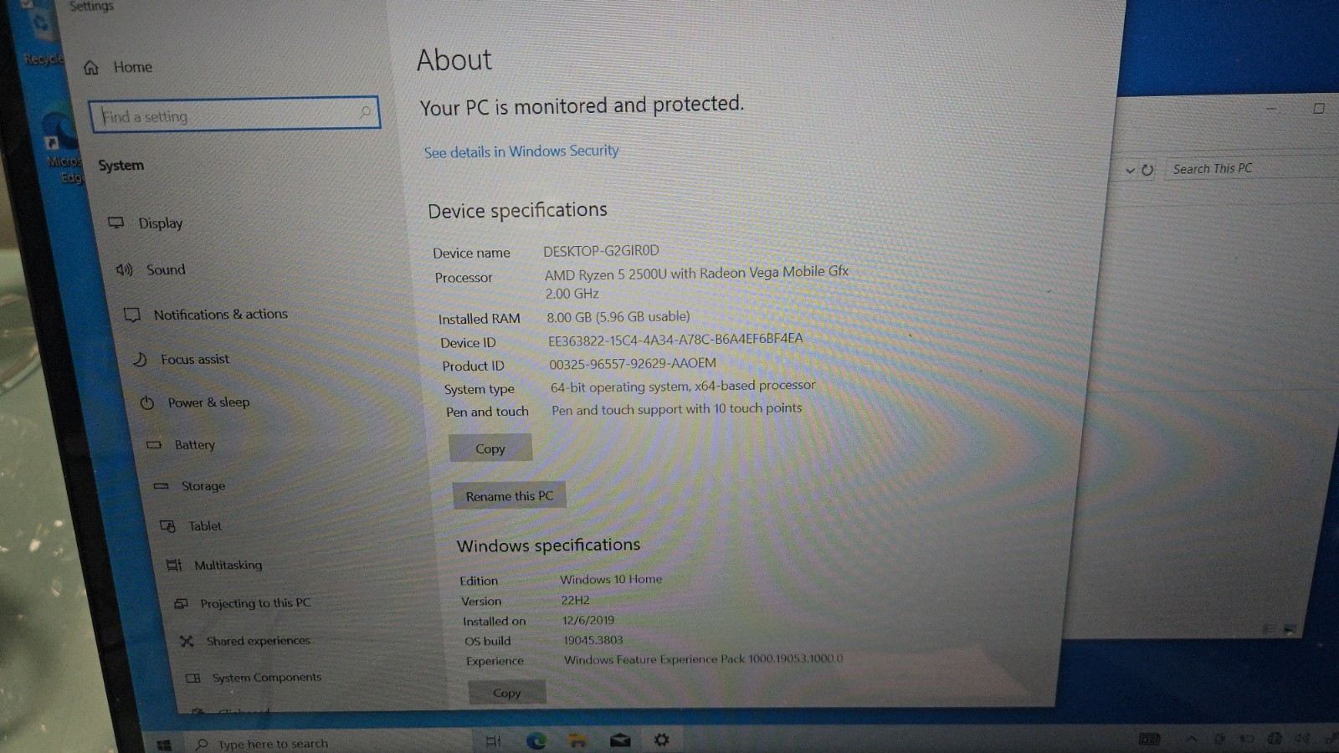Open the Windows Start menu

click(x=164, y=745)
